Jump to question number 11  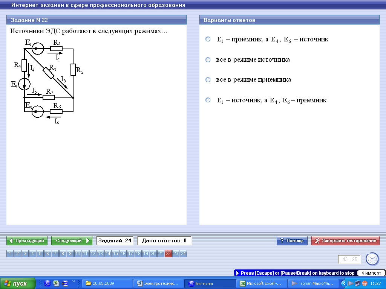point(86,253)
